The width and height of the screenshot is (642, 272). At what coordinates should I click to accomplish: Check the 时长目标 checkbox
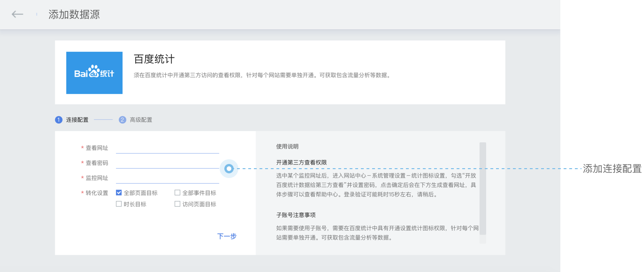(x=119, y=204)
